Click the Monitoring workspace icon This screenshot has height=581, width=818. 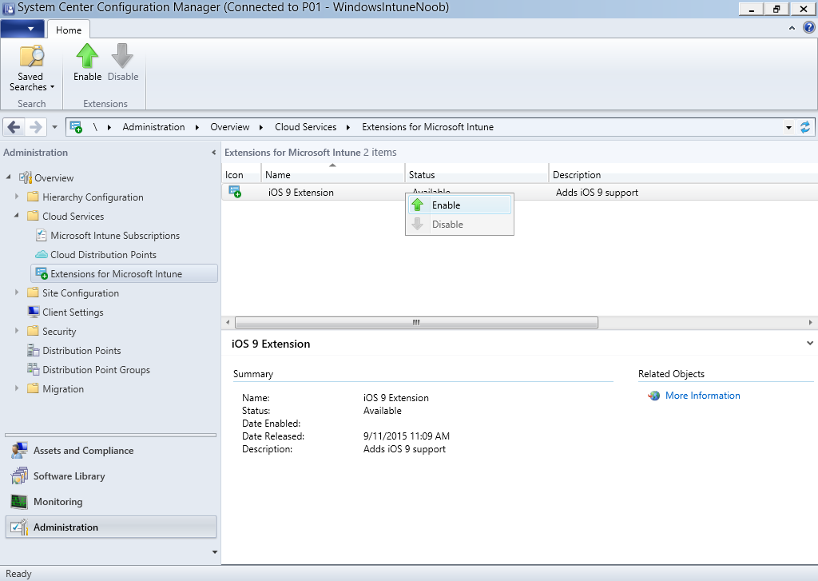(19, 502)
